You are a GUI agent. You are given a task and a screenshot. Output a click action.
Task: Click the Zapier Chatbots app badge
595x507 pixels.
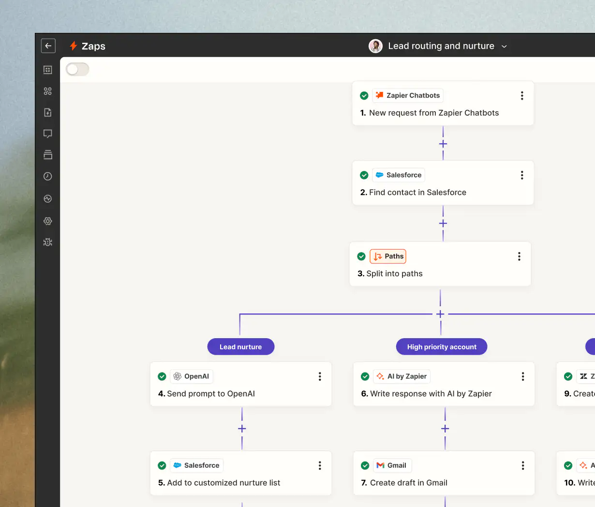click(x=408, y=96)
